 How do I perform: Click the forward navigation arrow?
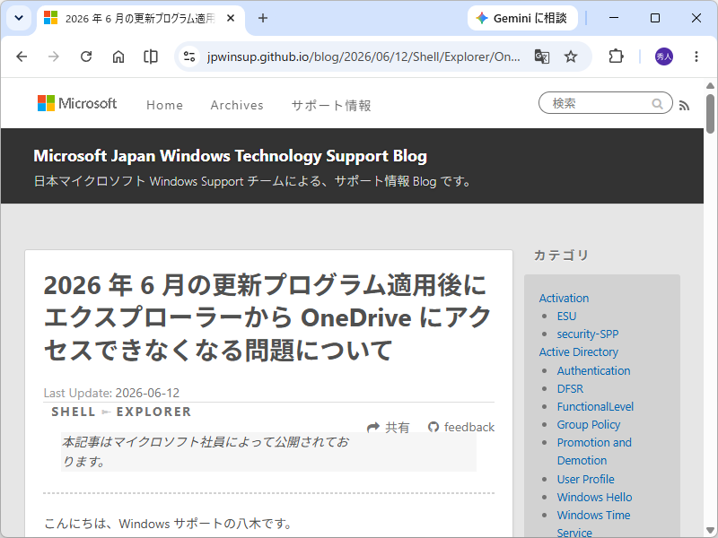point(54,56)
